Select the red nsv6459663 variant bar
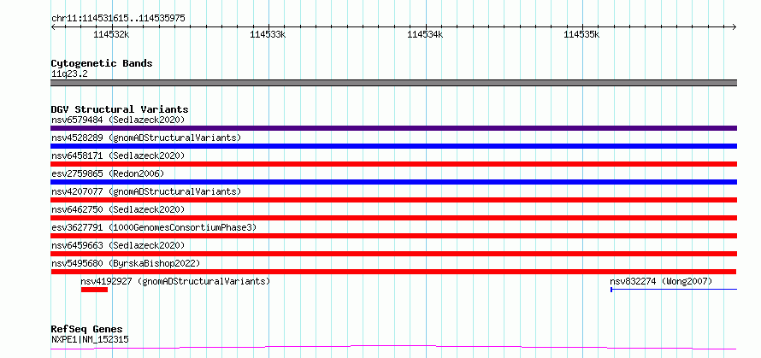 393,254
